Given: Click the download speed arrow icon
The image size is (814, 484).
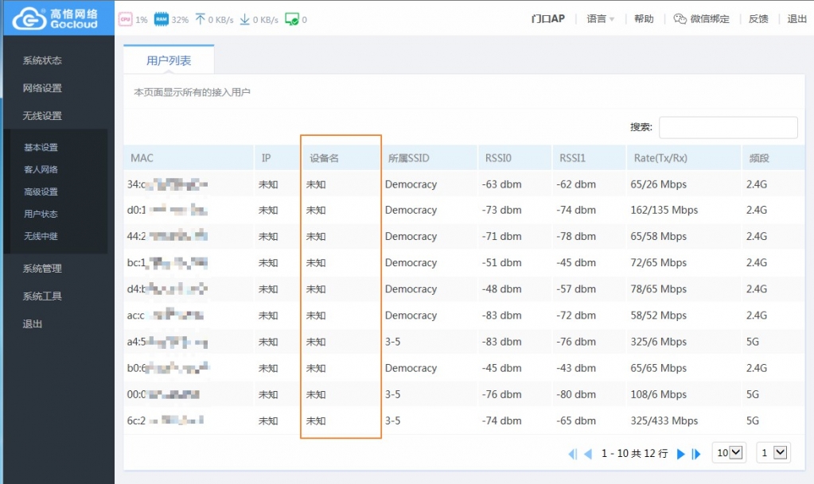Looking at the screenshot, I should (x=244, y=19).
